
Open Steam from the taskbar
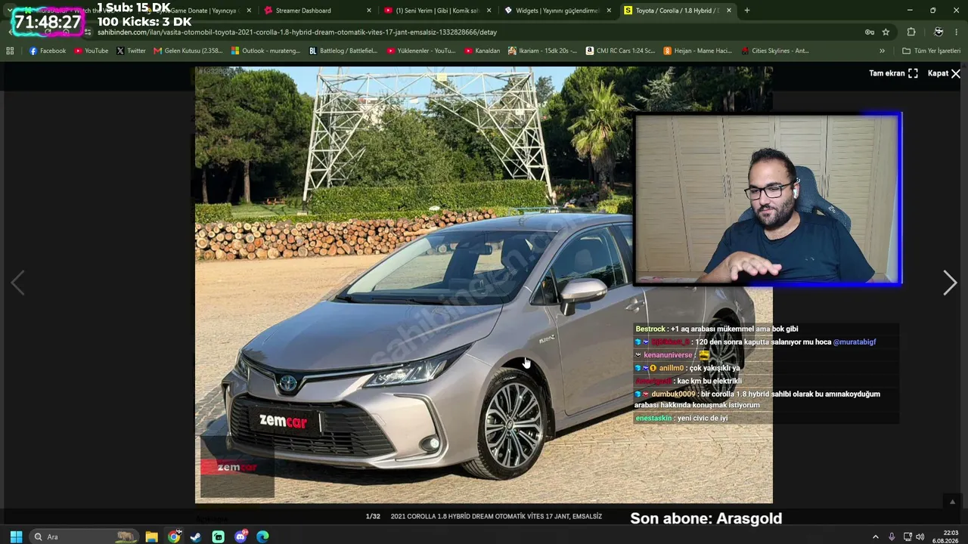[x=196, y=536]
